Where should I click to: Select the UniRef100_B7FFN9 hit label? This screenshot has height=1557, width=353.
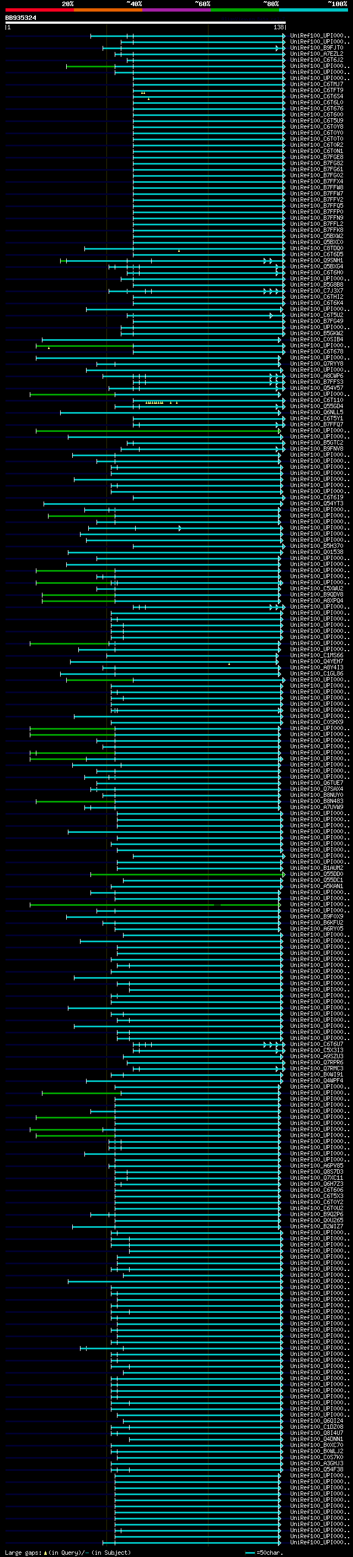pos(317,218)
